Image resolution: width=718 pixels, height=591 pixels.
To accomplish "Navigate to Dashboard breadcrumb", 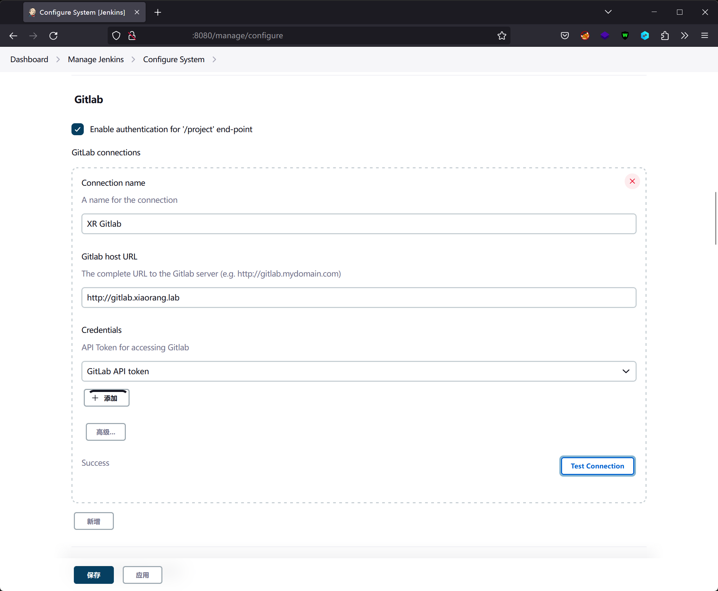I will [29, 59].
